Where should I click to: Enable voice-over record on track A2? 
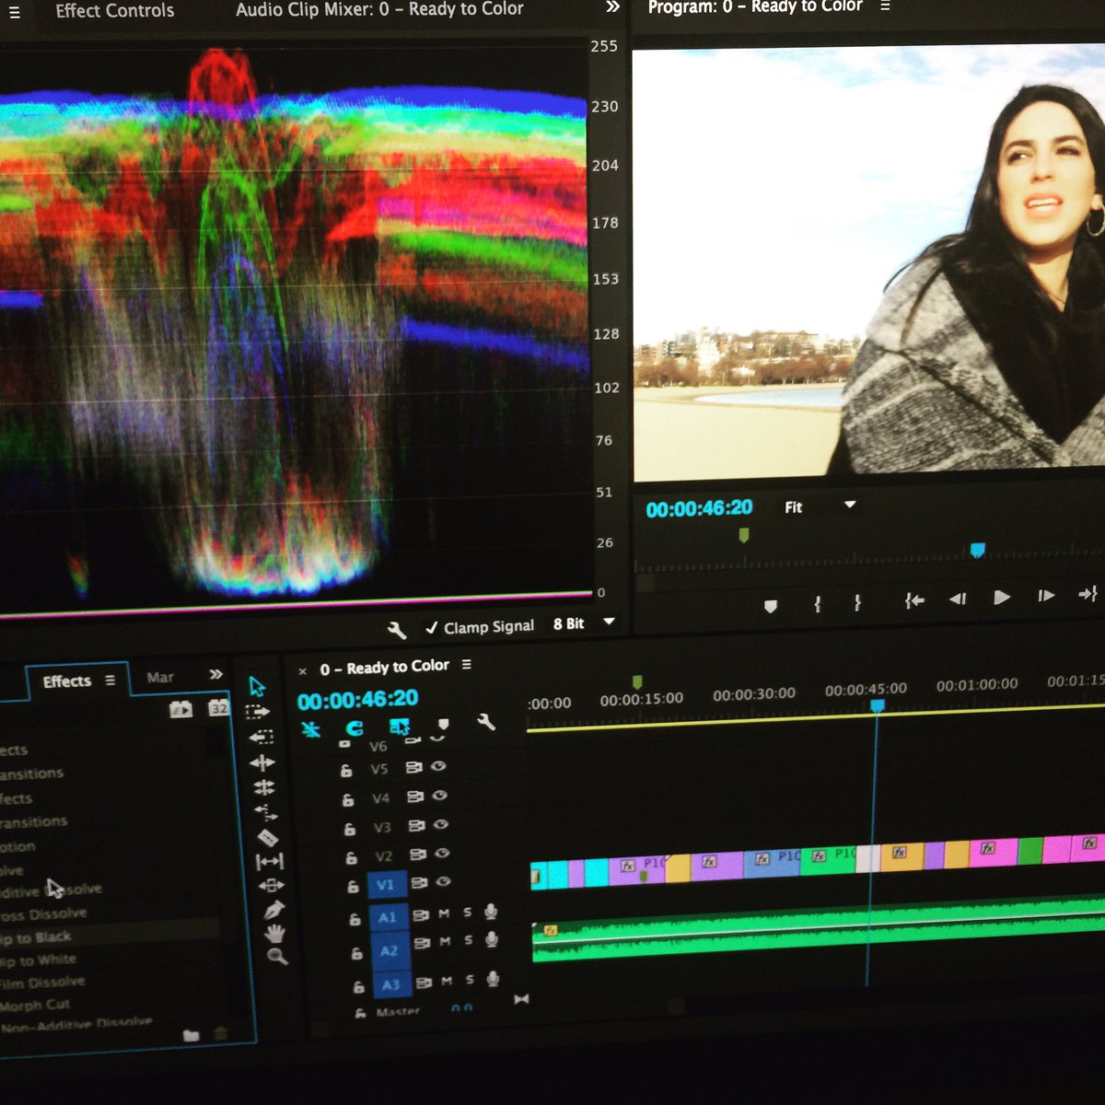(x=492, y=939)
